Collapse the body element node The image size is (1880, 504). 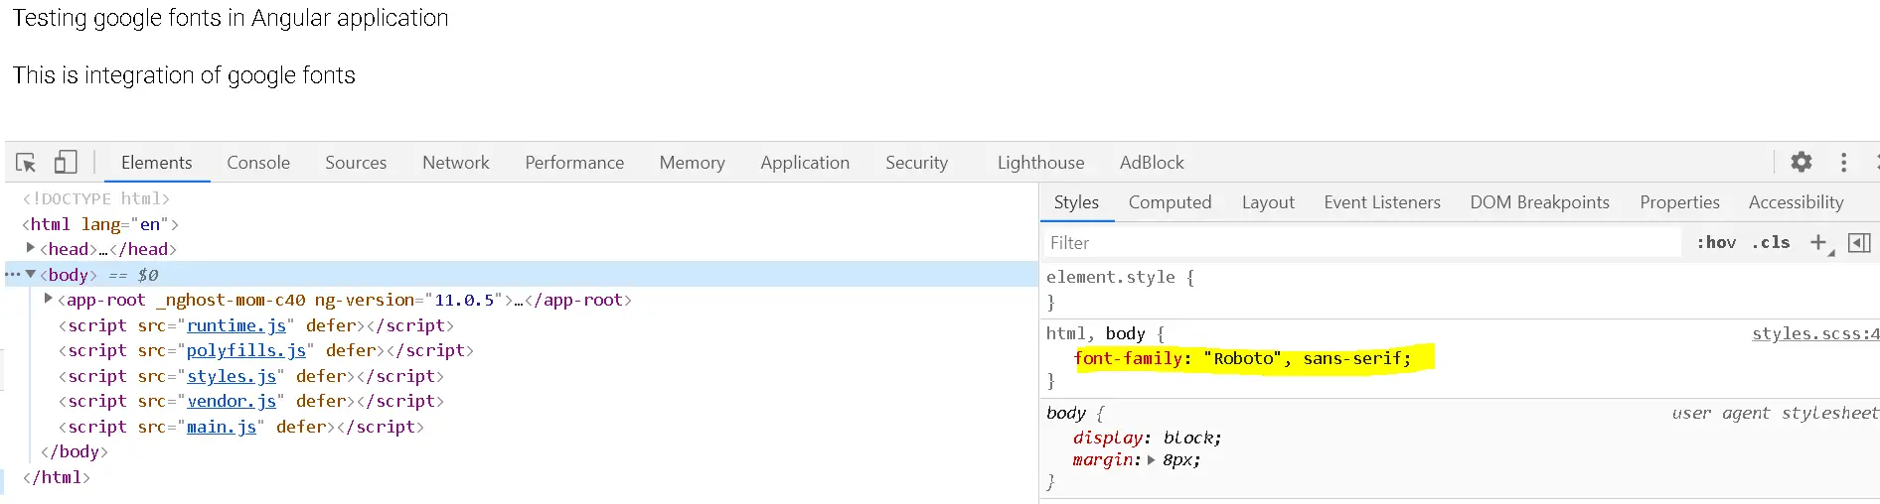point(31,274)
